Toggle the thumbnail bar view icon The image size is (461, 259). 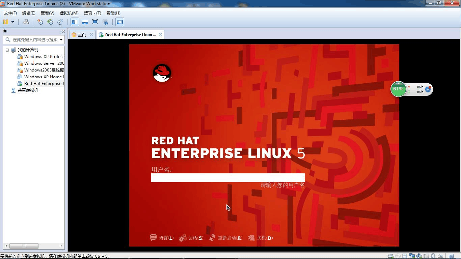(85, 22)
